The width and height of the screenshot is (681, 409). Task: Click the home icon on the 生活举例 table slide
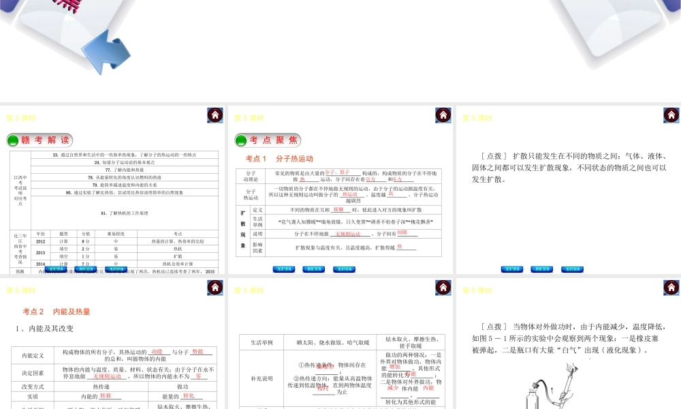(x=443, y=288)
